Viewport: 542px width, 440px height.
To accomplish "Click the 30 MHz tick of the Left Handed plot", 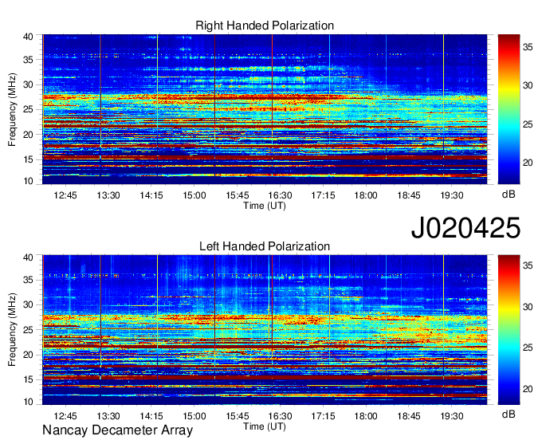I will 28,304.
